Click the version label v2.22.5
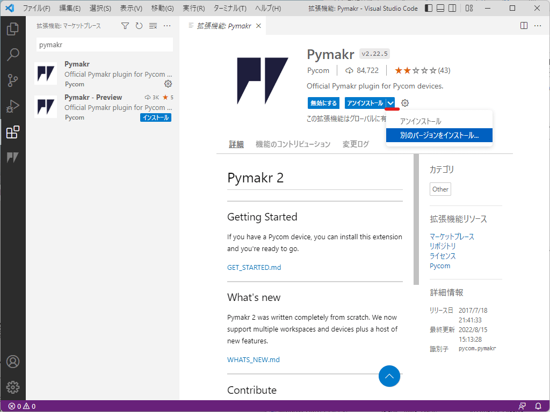The height and width of the screenshot is (412, 550). (x=374, y=54)
